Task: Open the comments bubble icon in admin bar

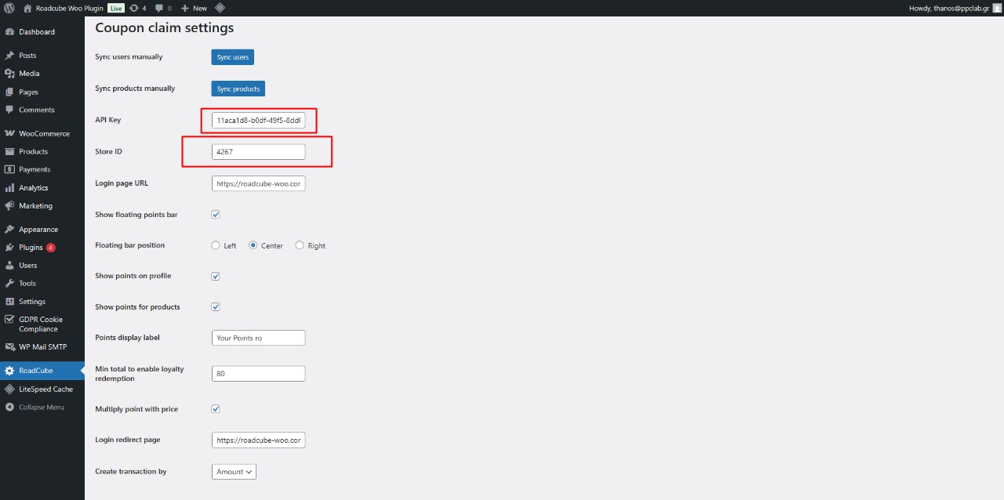Action: pos(159,8)
